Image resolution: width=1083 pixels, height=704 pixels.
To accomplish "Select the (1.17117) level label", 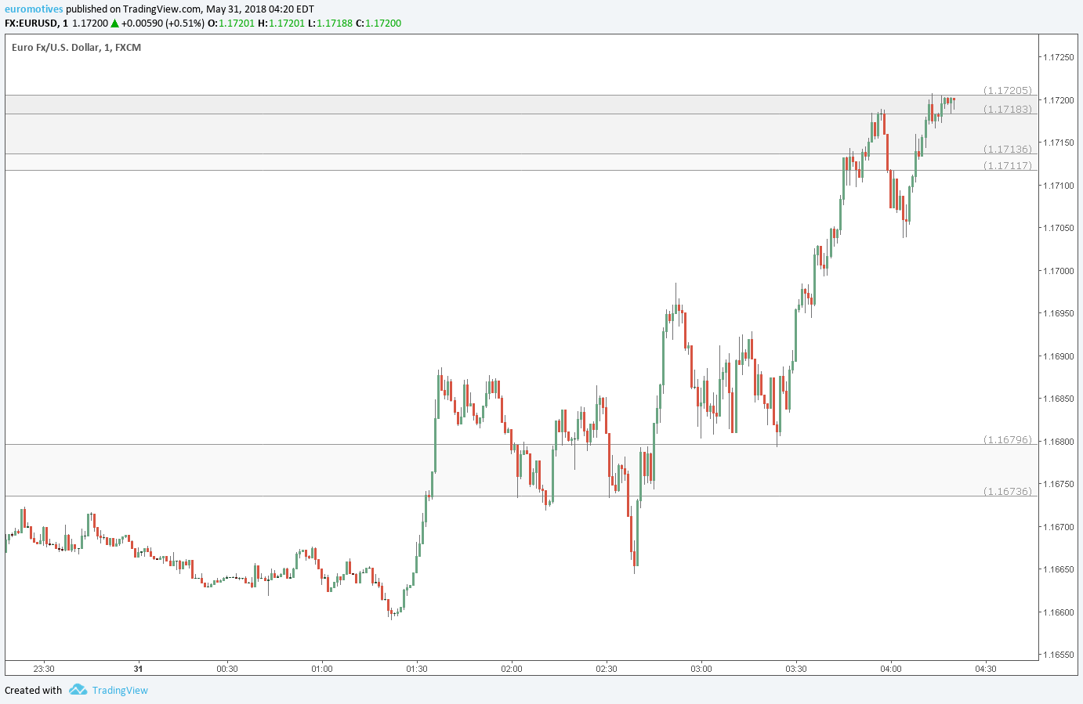I will click(x=1008, y=165).
